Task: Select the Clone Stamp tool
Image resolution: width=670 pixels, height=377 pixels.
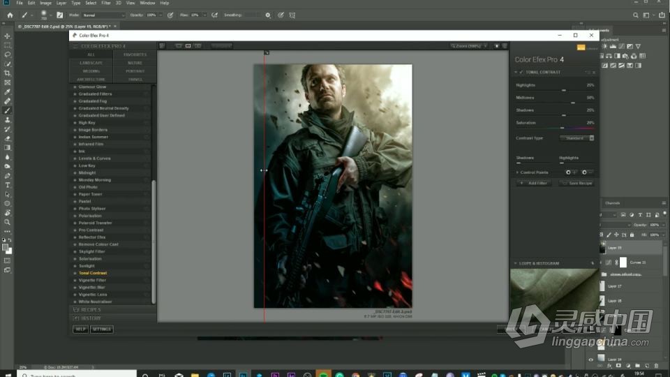Action: (x=7, y=120)
